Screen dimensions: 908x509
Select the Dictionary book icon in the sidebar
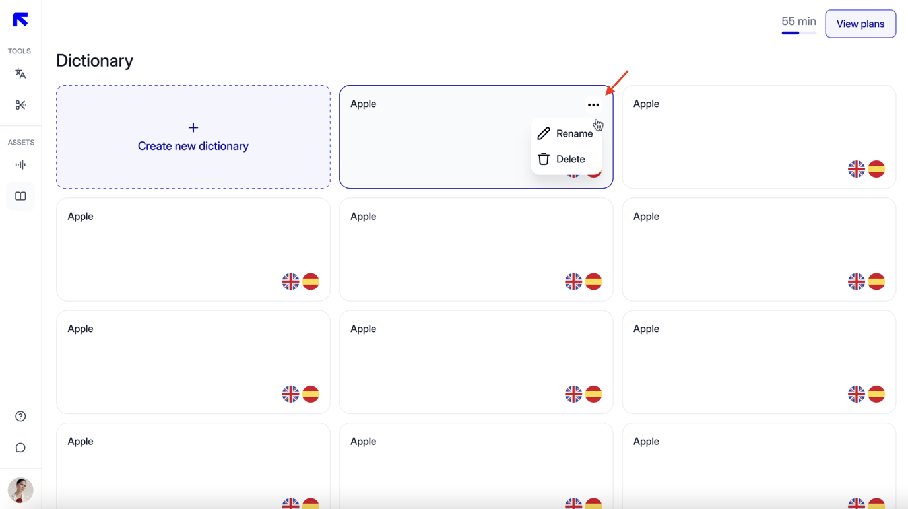coord(20,196)
